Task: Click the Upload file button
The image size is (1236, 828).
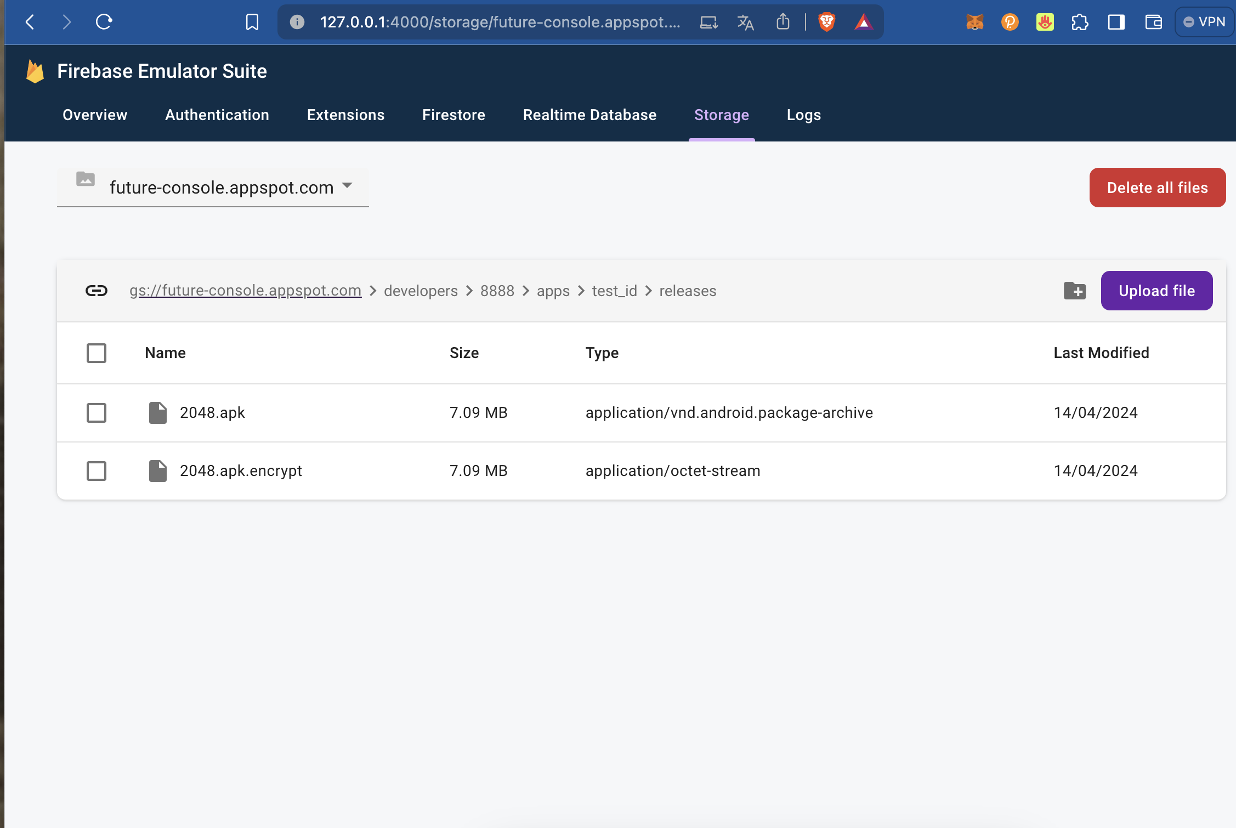Action: pos(1157,291)
